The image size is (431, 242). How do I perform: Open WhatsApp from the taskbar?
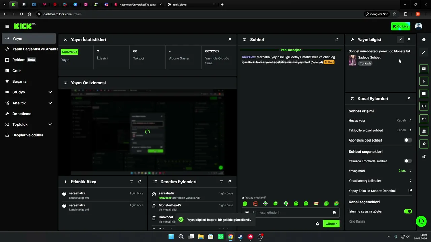coord(221,237)
